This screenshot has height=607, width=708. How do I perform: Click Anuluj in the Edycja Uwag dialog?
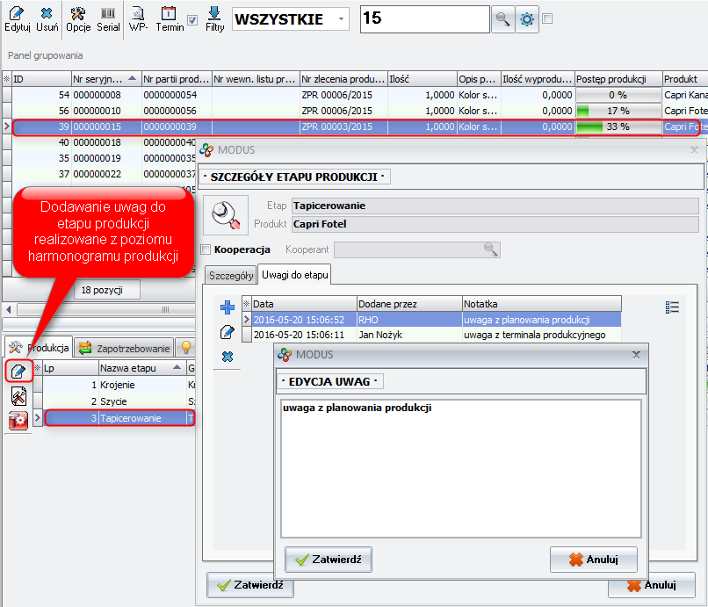[x=593, y=559]
